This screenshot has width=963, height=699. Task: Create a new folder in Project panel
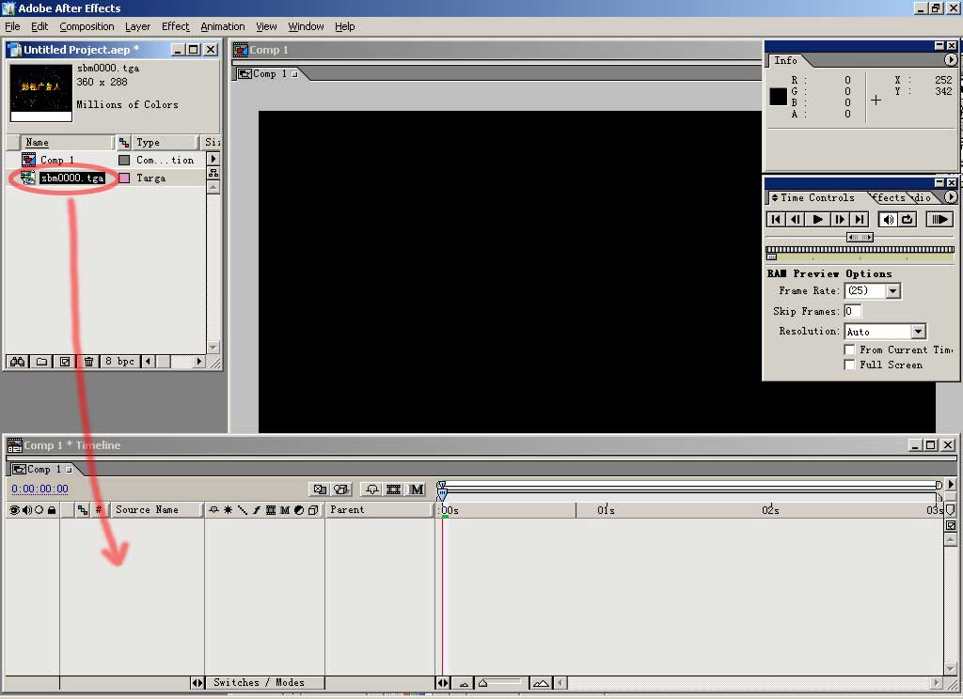coord(41,362)
